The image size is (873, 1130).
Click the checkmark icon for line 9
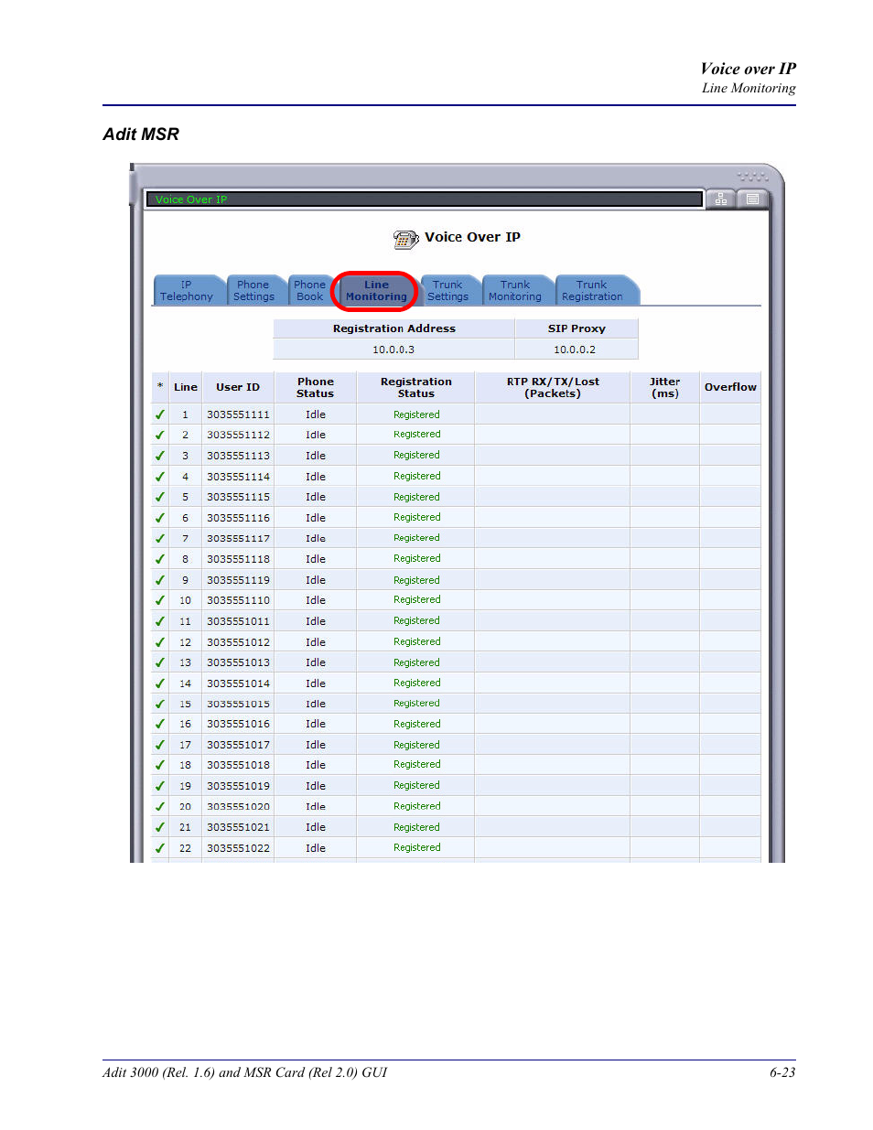160,580
